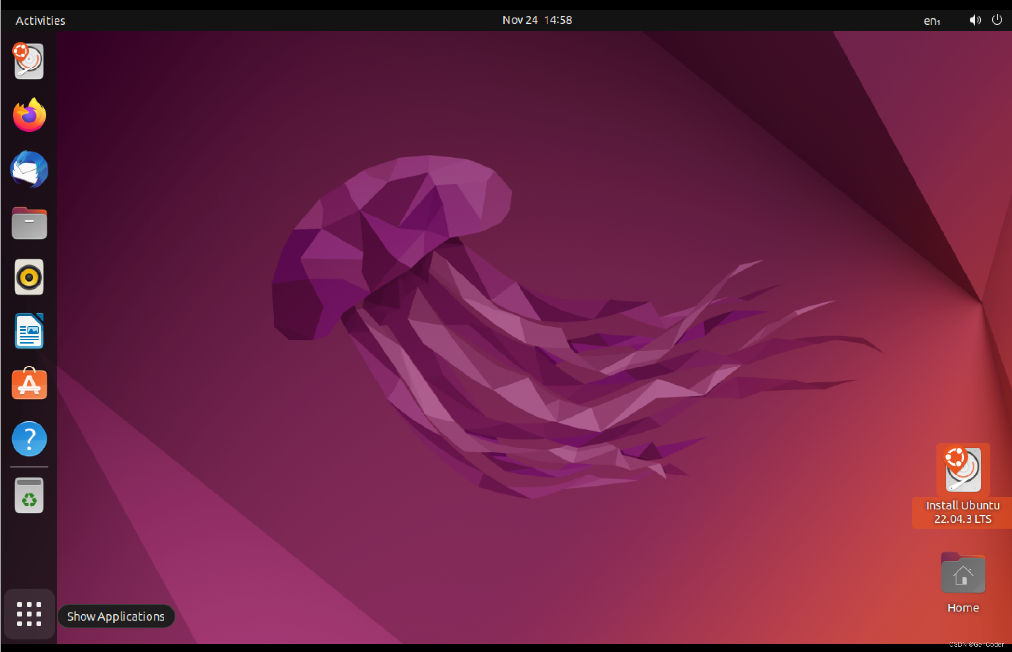The width and height of the screenshot is (1012, 652).
Task: Open the power system menu icon
Action: pos(997,20)
